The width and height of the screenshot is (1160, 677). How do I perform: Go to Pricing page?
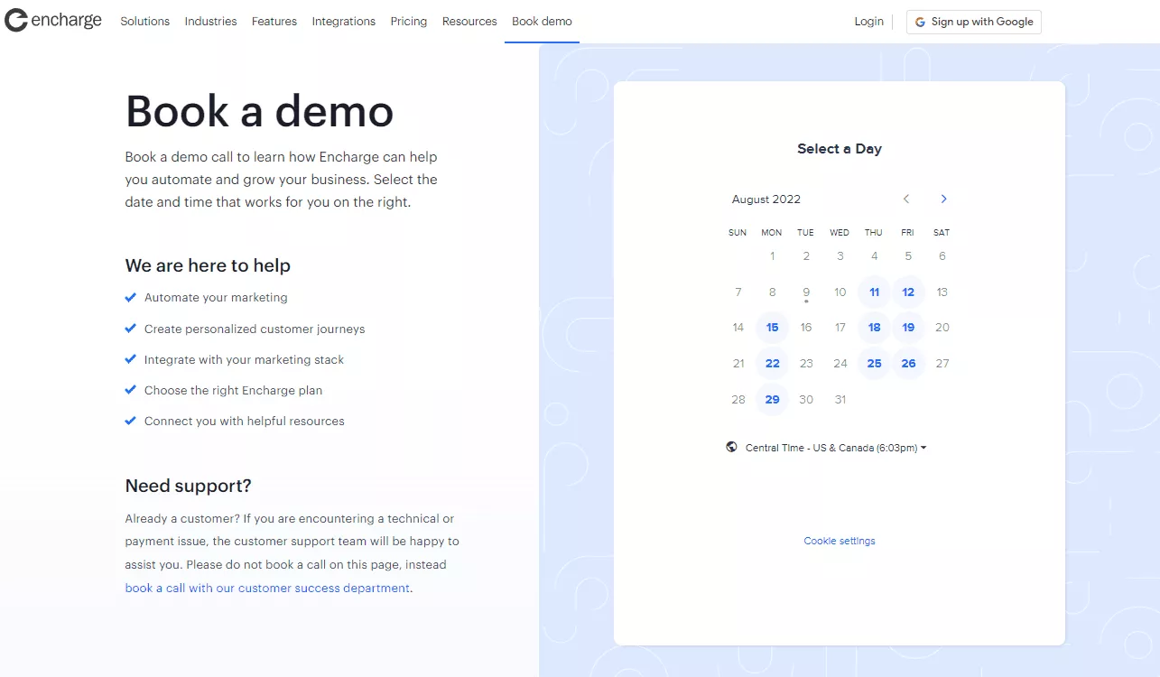pos(409,22)
